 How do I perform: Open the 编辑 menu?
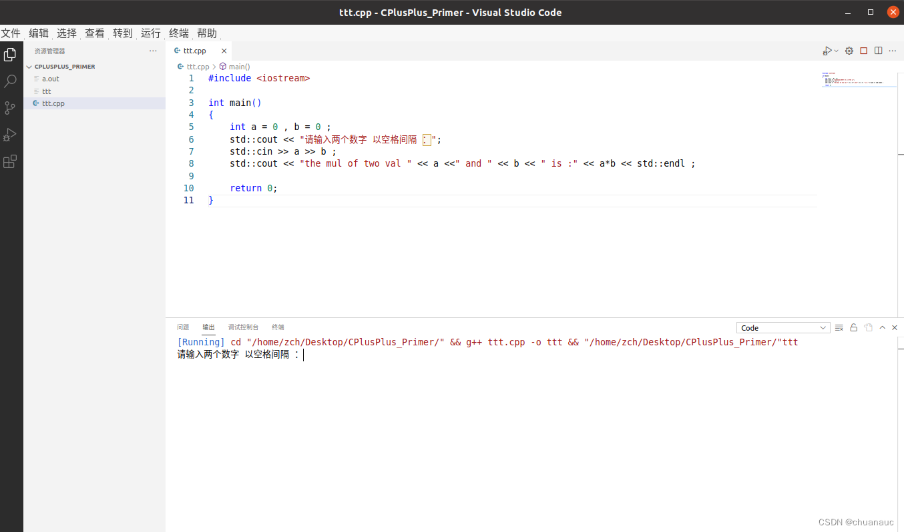click(x=39, y=33)
